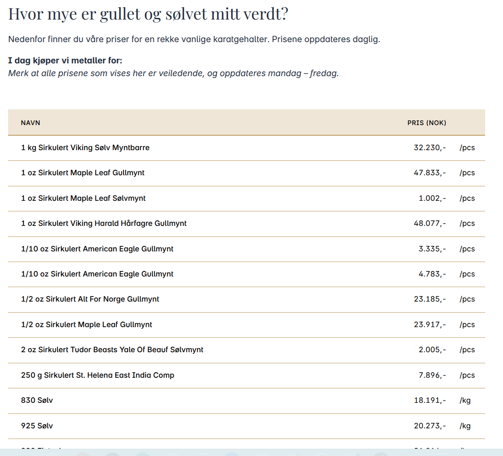
Task: Click 1 oz Sirkulert Maple Leaf Sølvmynt
Action: [x=83, y=198]
